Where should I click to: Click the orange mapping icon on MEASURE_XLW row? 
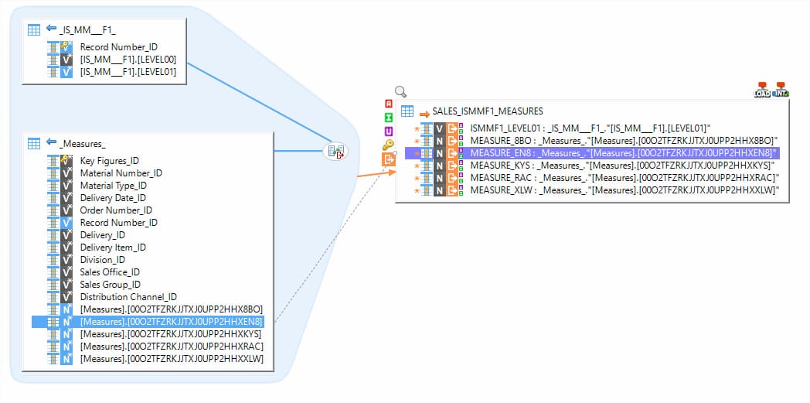[452, 190]
